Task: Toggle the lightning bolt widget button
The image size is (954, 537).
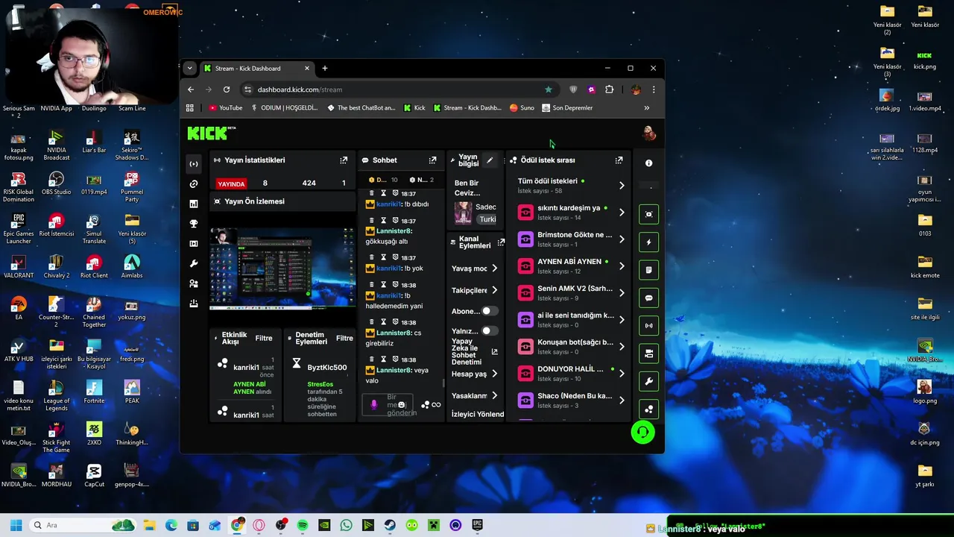Action: pos(648,242)
